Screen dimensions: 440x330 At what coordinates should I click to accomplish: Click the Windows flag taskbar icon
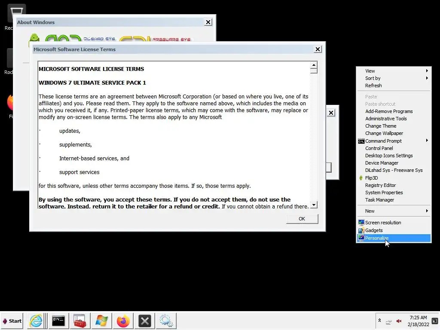(x=101, y=321)
